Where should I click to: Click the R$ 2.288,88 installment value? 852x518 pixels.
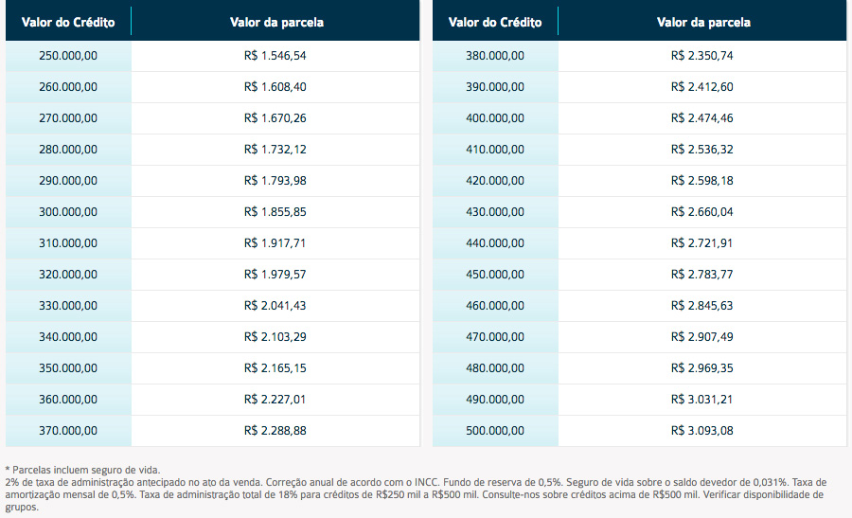275,431
